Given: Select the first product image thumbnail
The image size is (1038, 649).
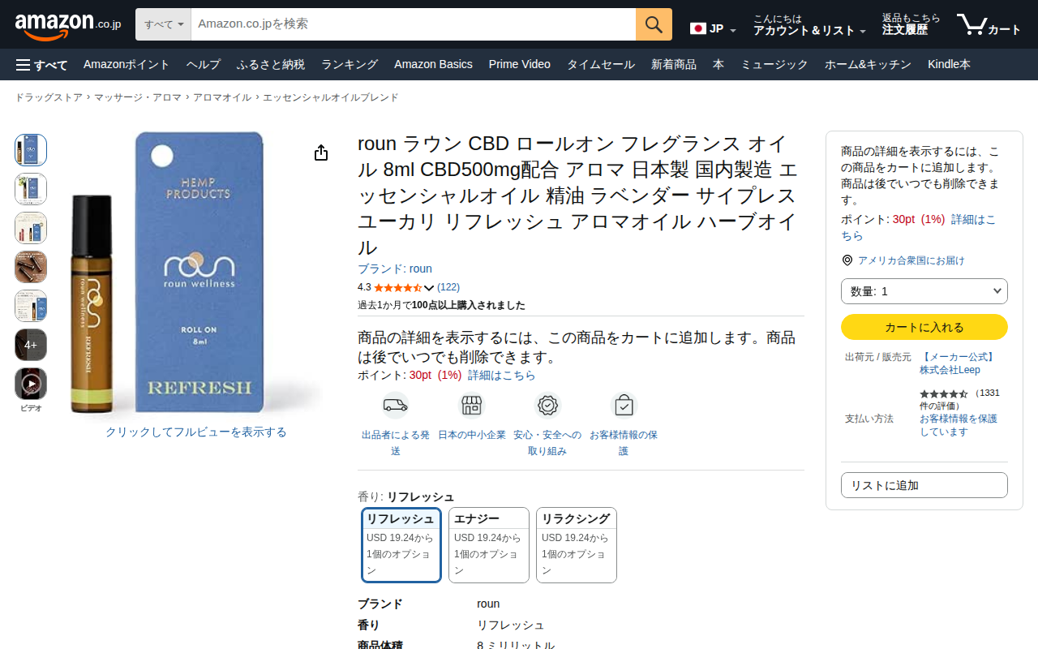Looking at the screenshot, I should click(x=31, y=150).
